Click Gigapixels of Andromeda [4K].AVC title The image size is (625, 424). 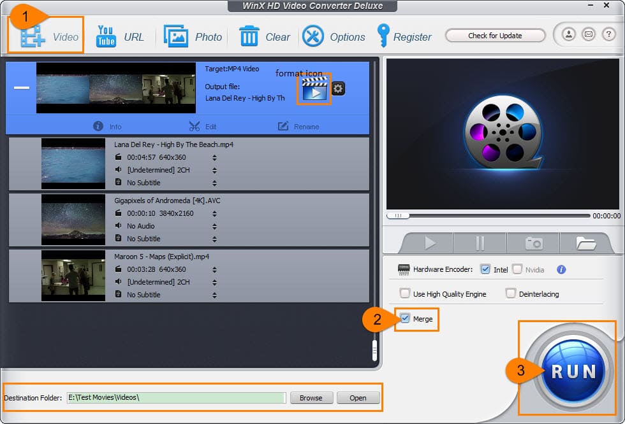pyautogui.click(x=167, y=201)
